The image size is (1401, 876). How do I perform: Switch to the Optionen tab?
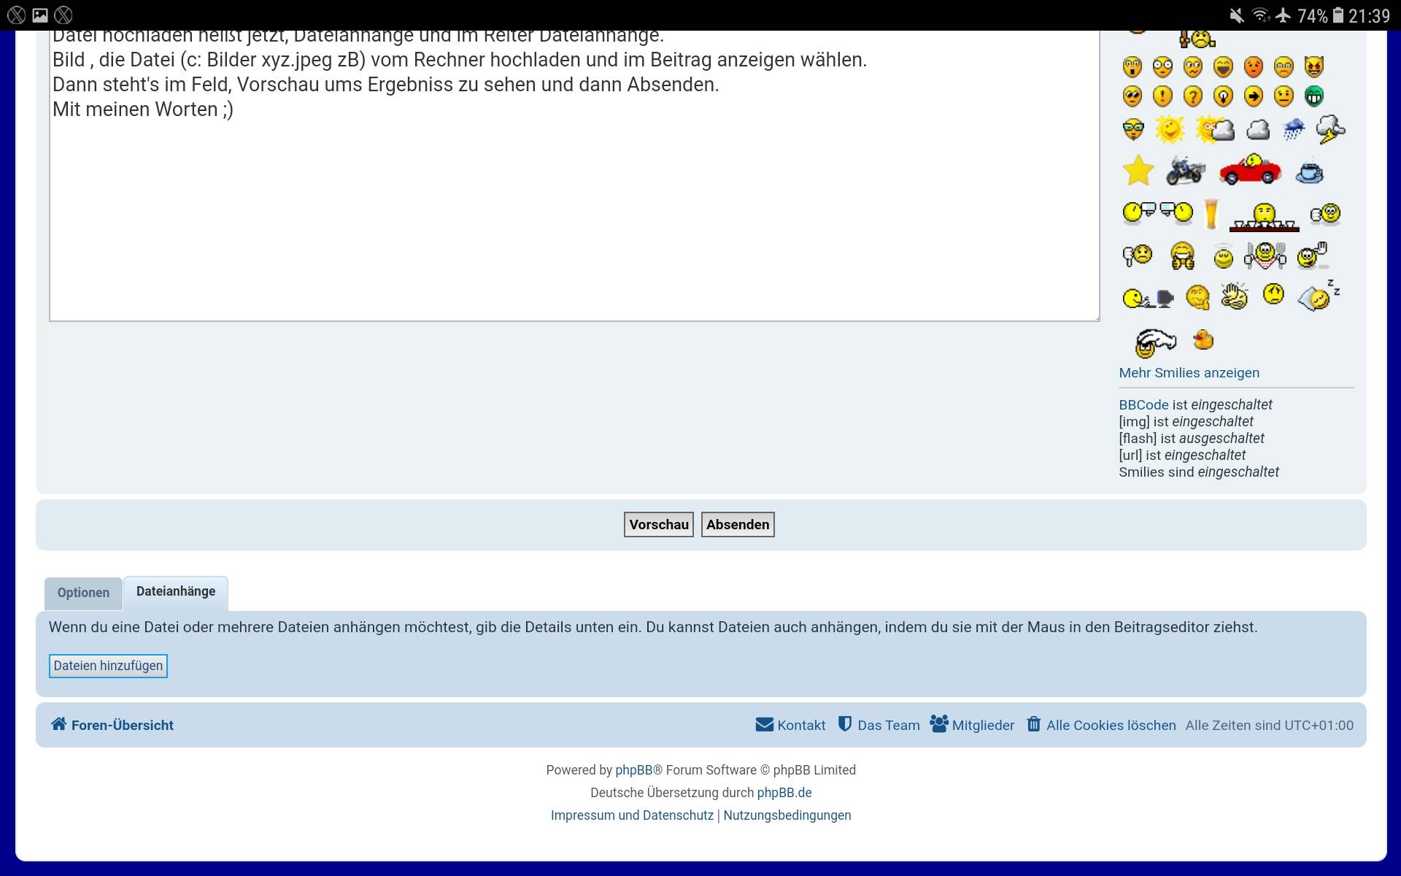click(x=83, y=593)
